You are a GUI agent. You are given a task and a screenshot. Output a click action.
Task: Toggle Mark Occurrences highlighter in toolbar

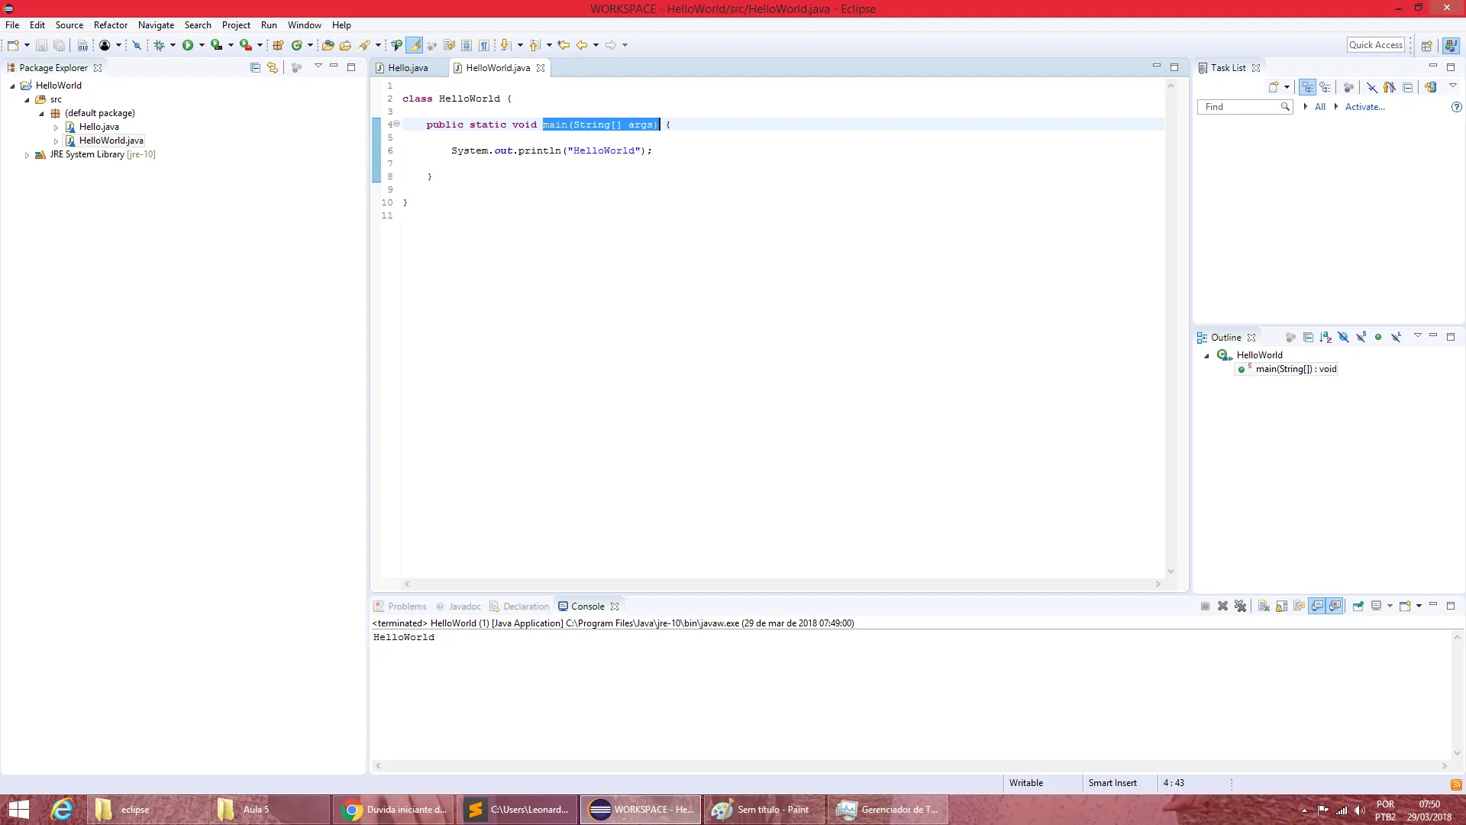coord(415,45)
